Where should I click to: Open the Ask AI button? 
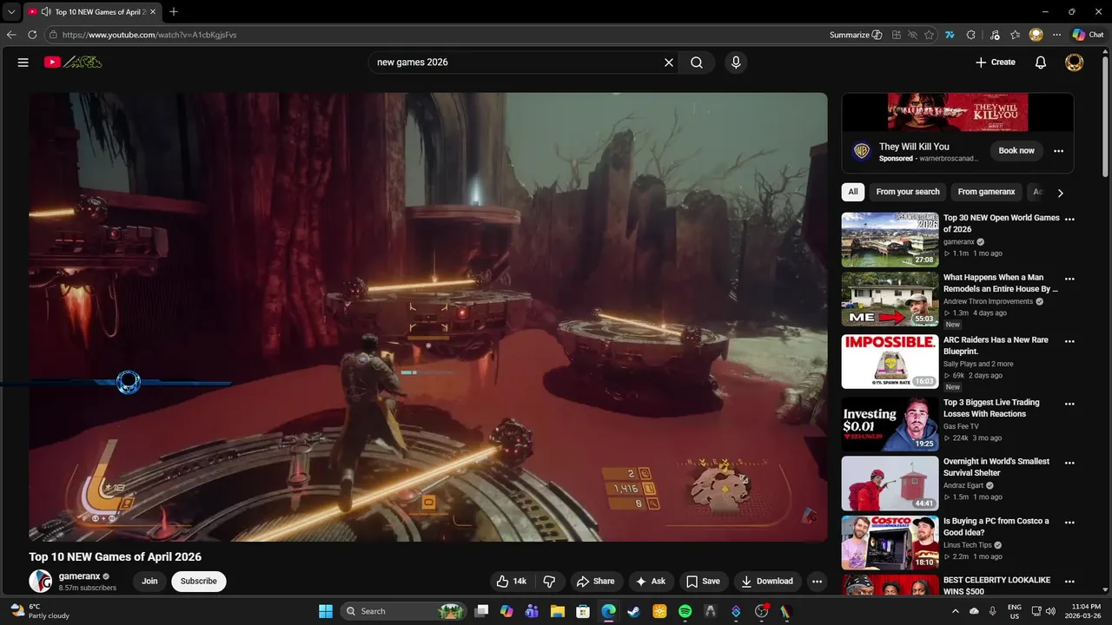[x=651, y=582]
